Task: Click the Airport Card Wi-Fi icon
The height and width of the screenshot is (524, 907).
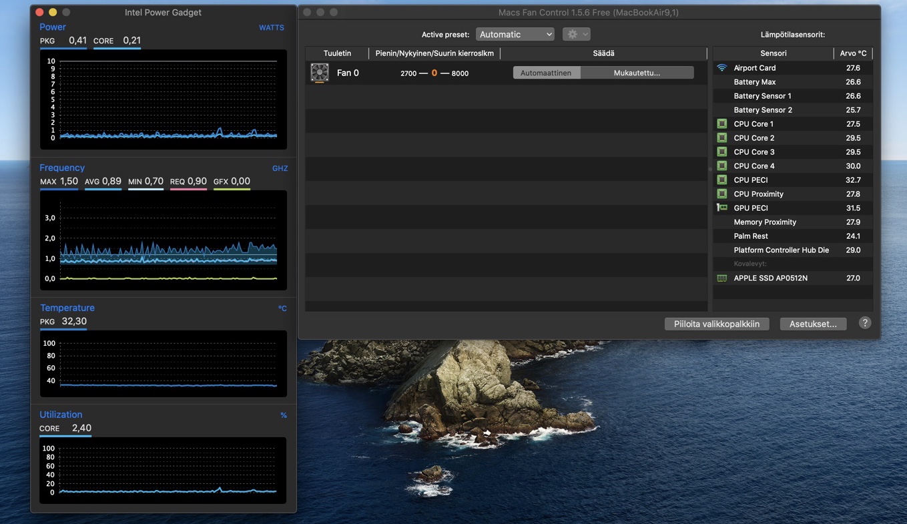Action: [721, 68]
